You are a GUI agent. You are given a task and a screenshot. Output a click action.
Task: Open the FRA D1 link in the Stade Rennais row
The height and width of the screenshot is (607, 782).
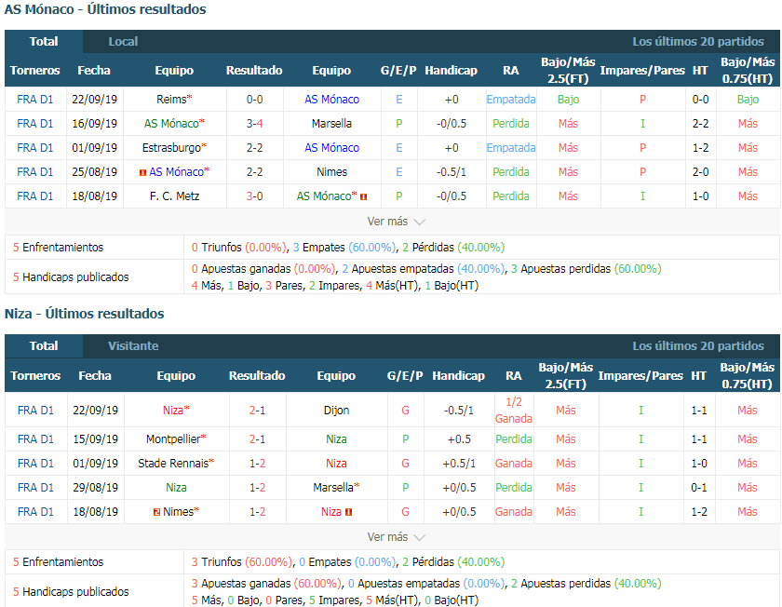pyautogui.click(x=35, y=464)
